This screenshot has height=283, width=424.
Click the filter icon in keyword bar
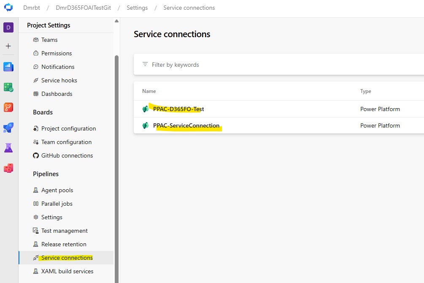[145, 64]
